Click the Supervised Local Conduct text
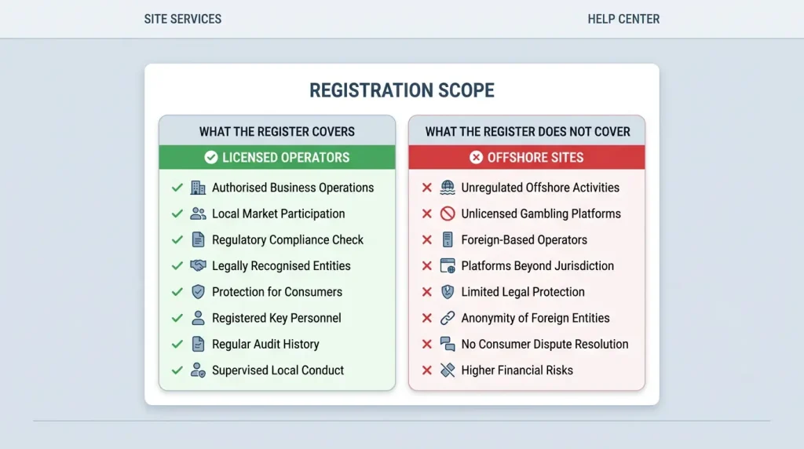This screenshot has height=449, width=804. [x=278, y=370]
